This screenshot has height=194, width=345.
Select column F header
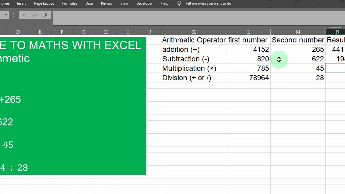[x=62, y=32]
